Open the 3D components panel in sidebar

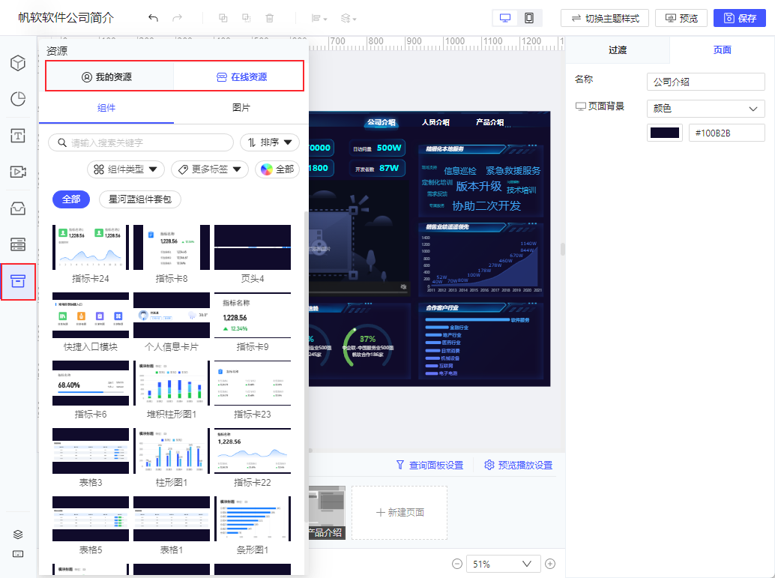point(18,63)
